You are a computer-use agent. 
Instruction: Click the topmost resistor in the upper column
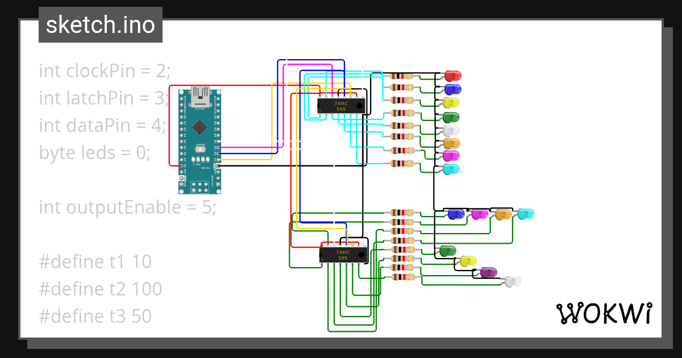pyautogui.click(x=401, y=75)
